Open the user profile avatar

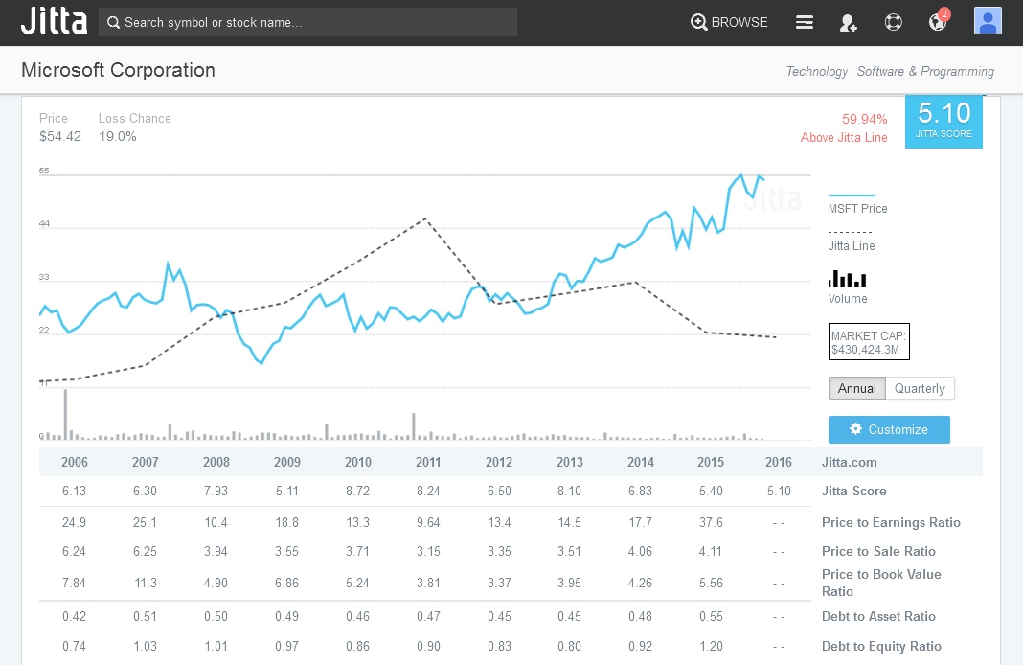point(988,20)
